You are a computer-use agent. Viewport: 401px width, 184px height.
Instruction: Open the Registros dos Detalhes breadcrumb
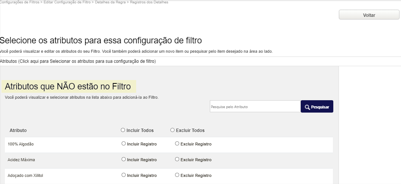pos(149,2)
